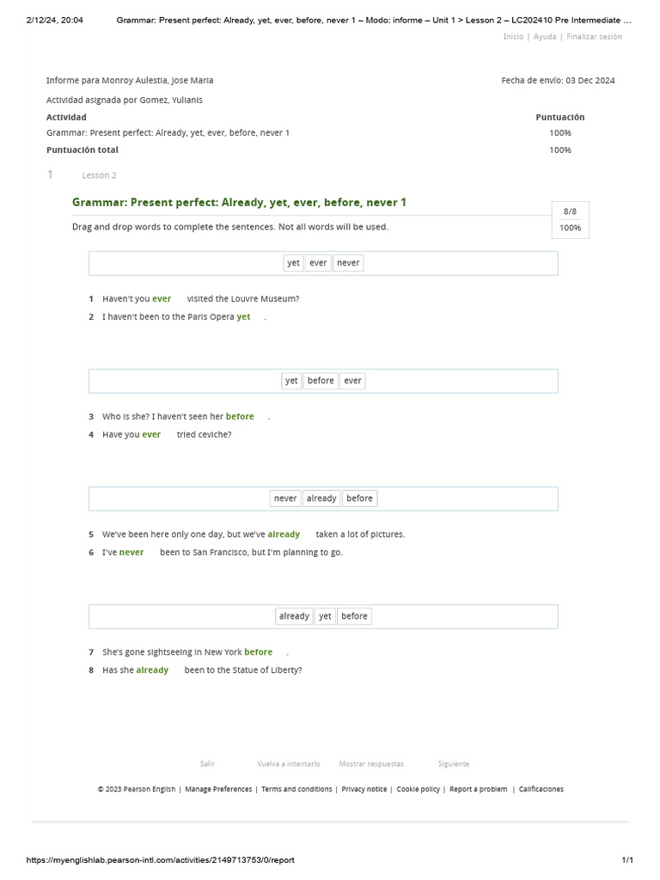660x880 pixels.
Task: Click the 'before' tile in second word bank
Action: 321,381
